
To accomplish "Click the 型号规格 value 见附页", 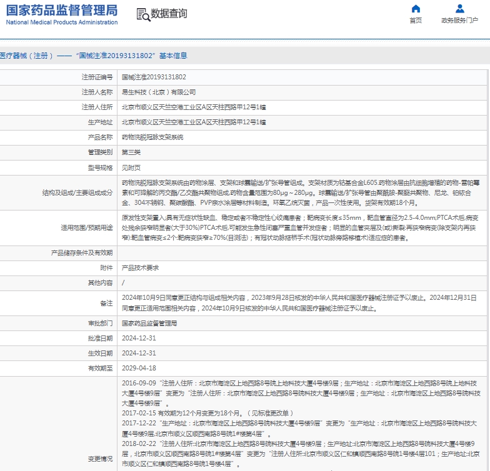I will point(131,167).
